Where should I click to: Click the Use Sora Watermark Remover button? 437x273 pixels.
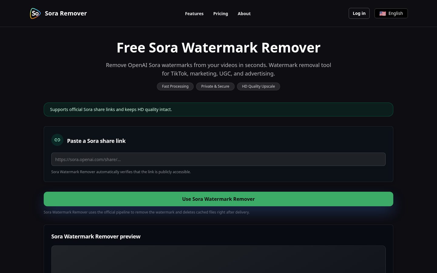[x=218, y=199]
